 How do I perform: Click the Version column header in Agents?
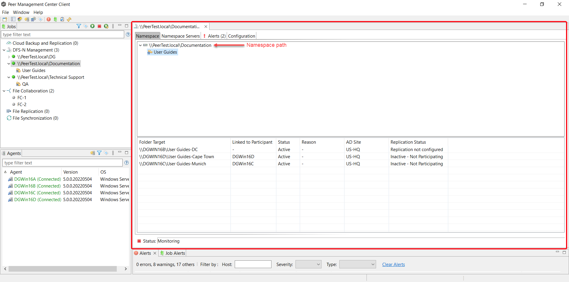click(80, 172)
